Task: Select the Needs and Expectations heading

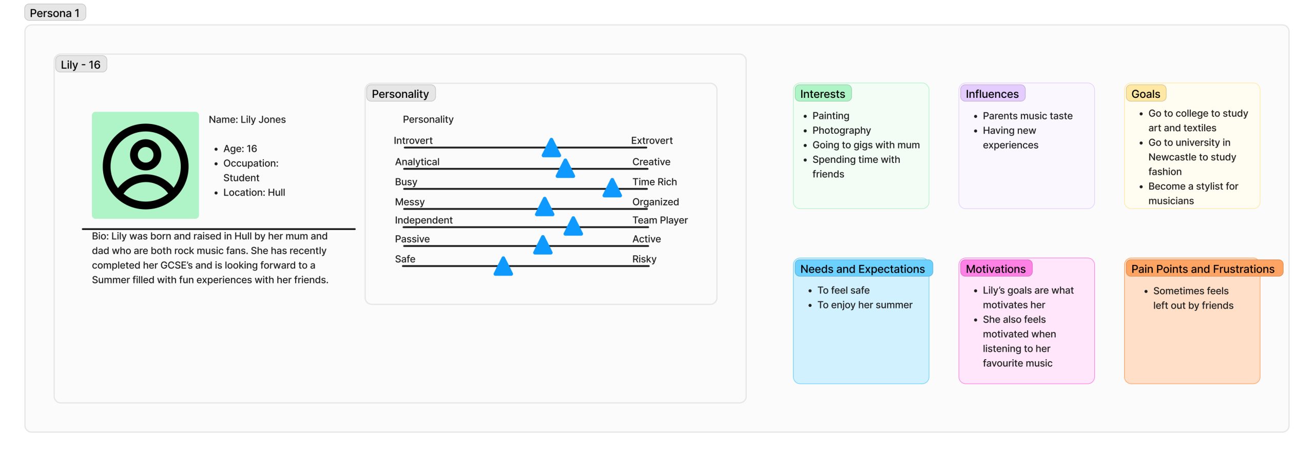Action: click(862, 269)
